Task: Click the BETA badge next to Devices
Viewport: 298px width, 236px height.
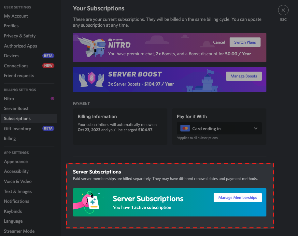Action: coord(48,56)
